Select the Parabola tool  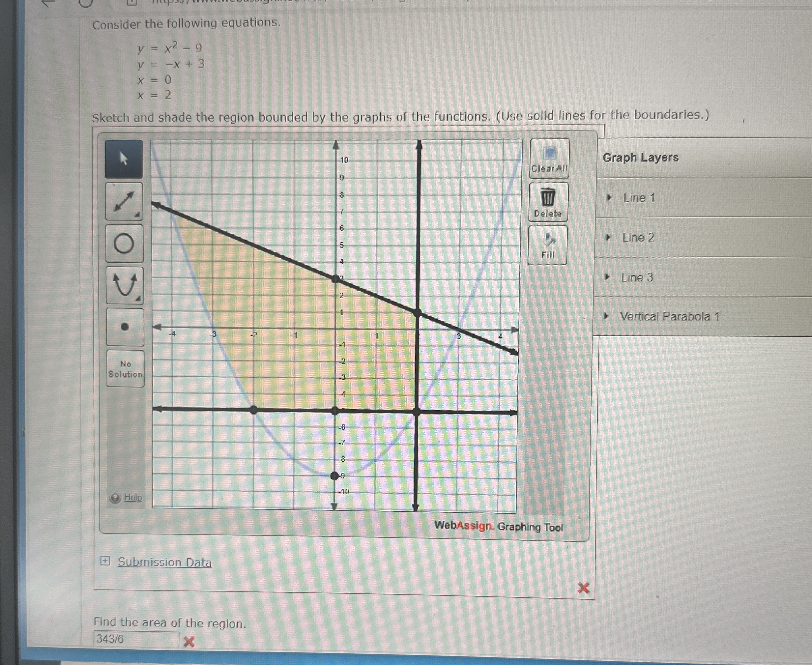[x=125, y=285]
